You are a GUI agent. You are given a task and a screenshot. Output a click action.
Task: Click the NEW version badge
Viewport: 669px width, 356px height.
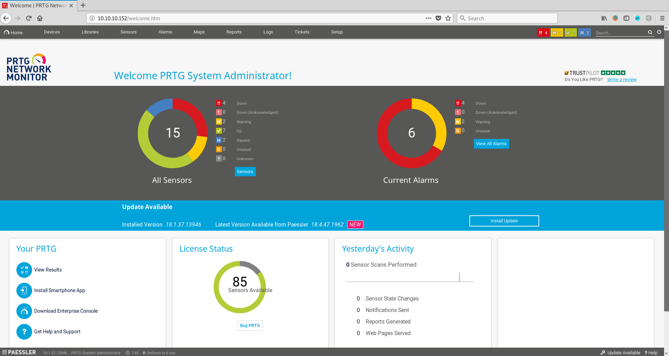(x=355, y=225)
